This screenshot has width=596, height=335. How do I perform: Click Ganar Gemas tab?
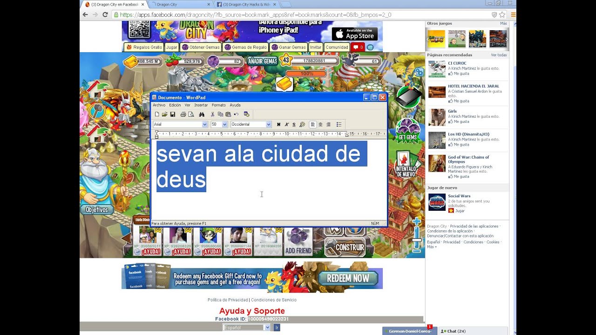(289, 47)
